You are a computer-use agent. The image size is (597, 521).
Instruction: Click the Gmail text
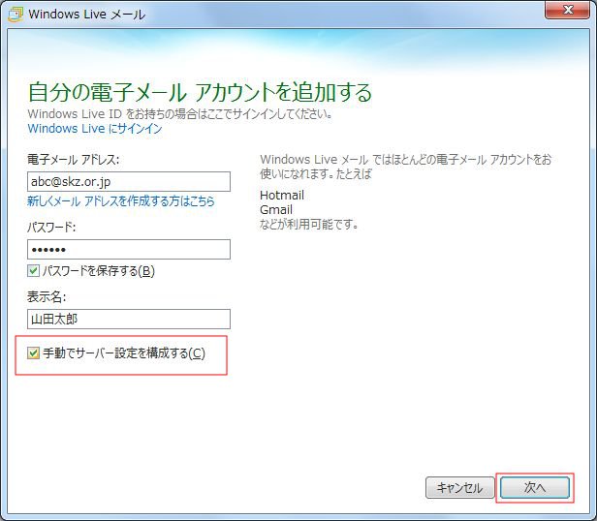(276, 210)
